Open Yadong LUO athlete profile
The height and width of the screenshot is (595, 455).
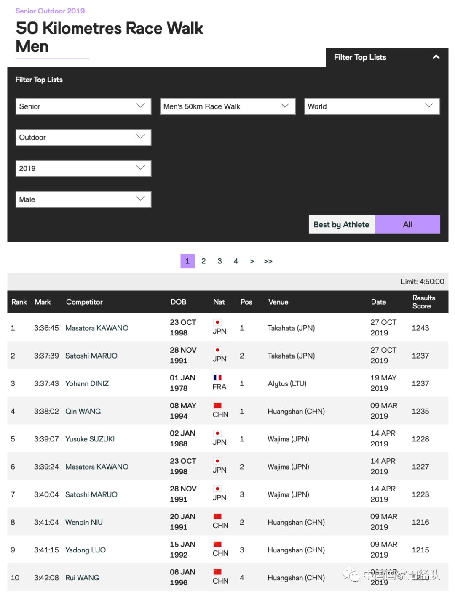86,550
